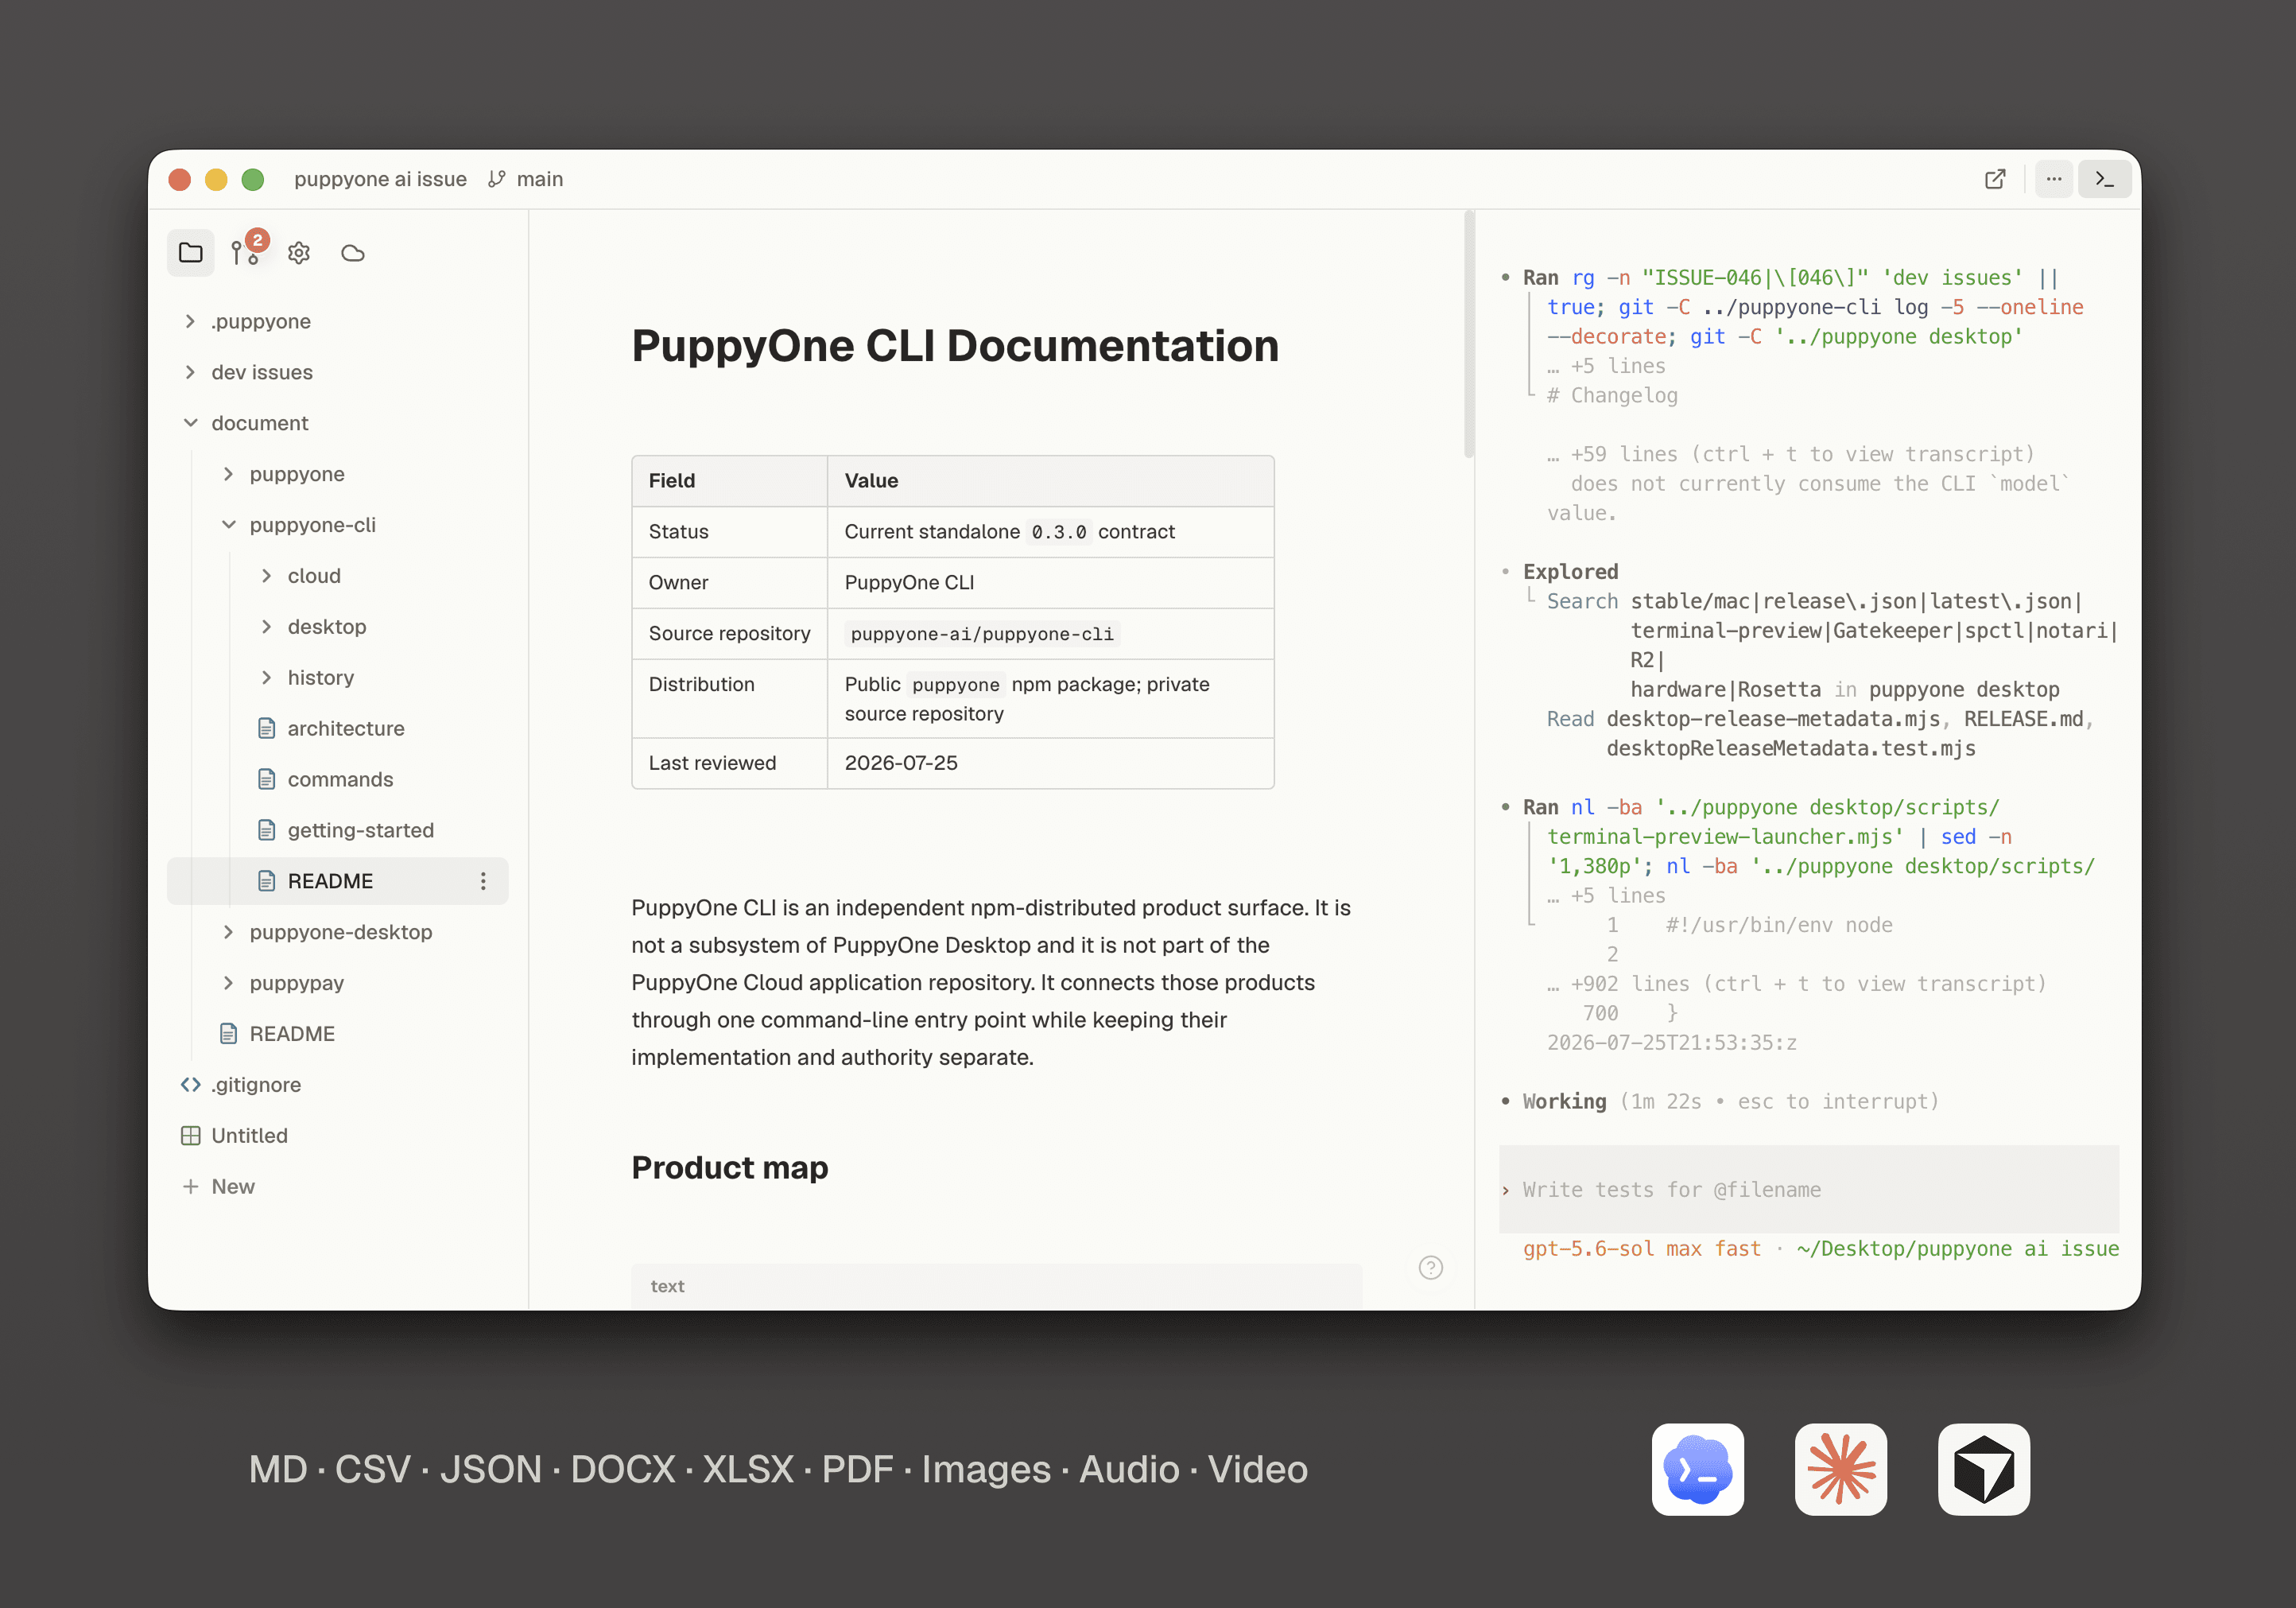This screenshot has width=2296, height=1608.
Task: Click the blue terminal cloud app icon
Action: (x=1697, y=1469)
